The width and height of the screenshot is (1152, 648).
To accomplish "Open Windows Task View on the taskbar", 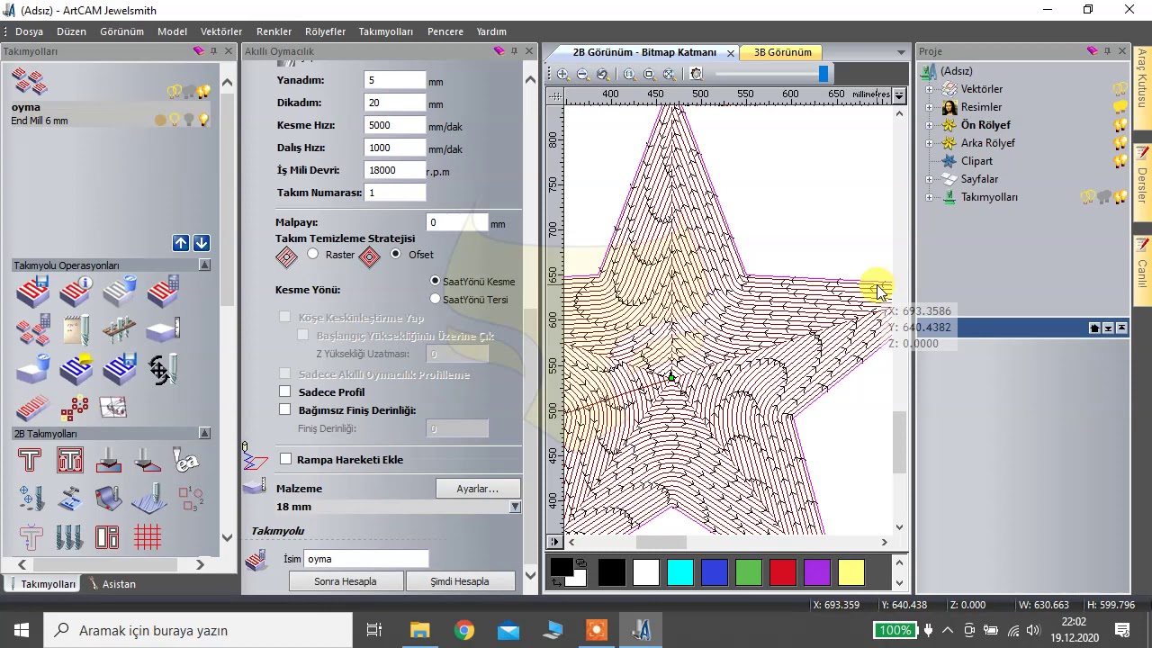I will (x=374, y=630).
